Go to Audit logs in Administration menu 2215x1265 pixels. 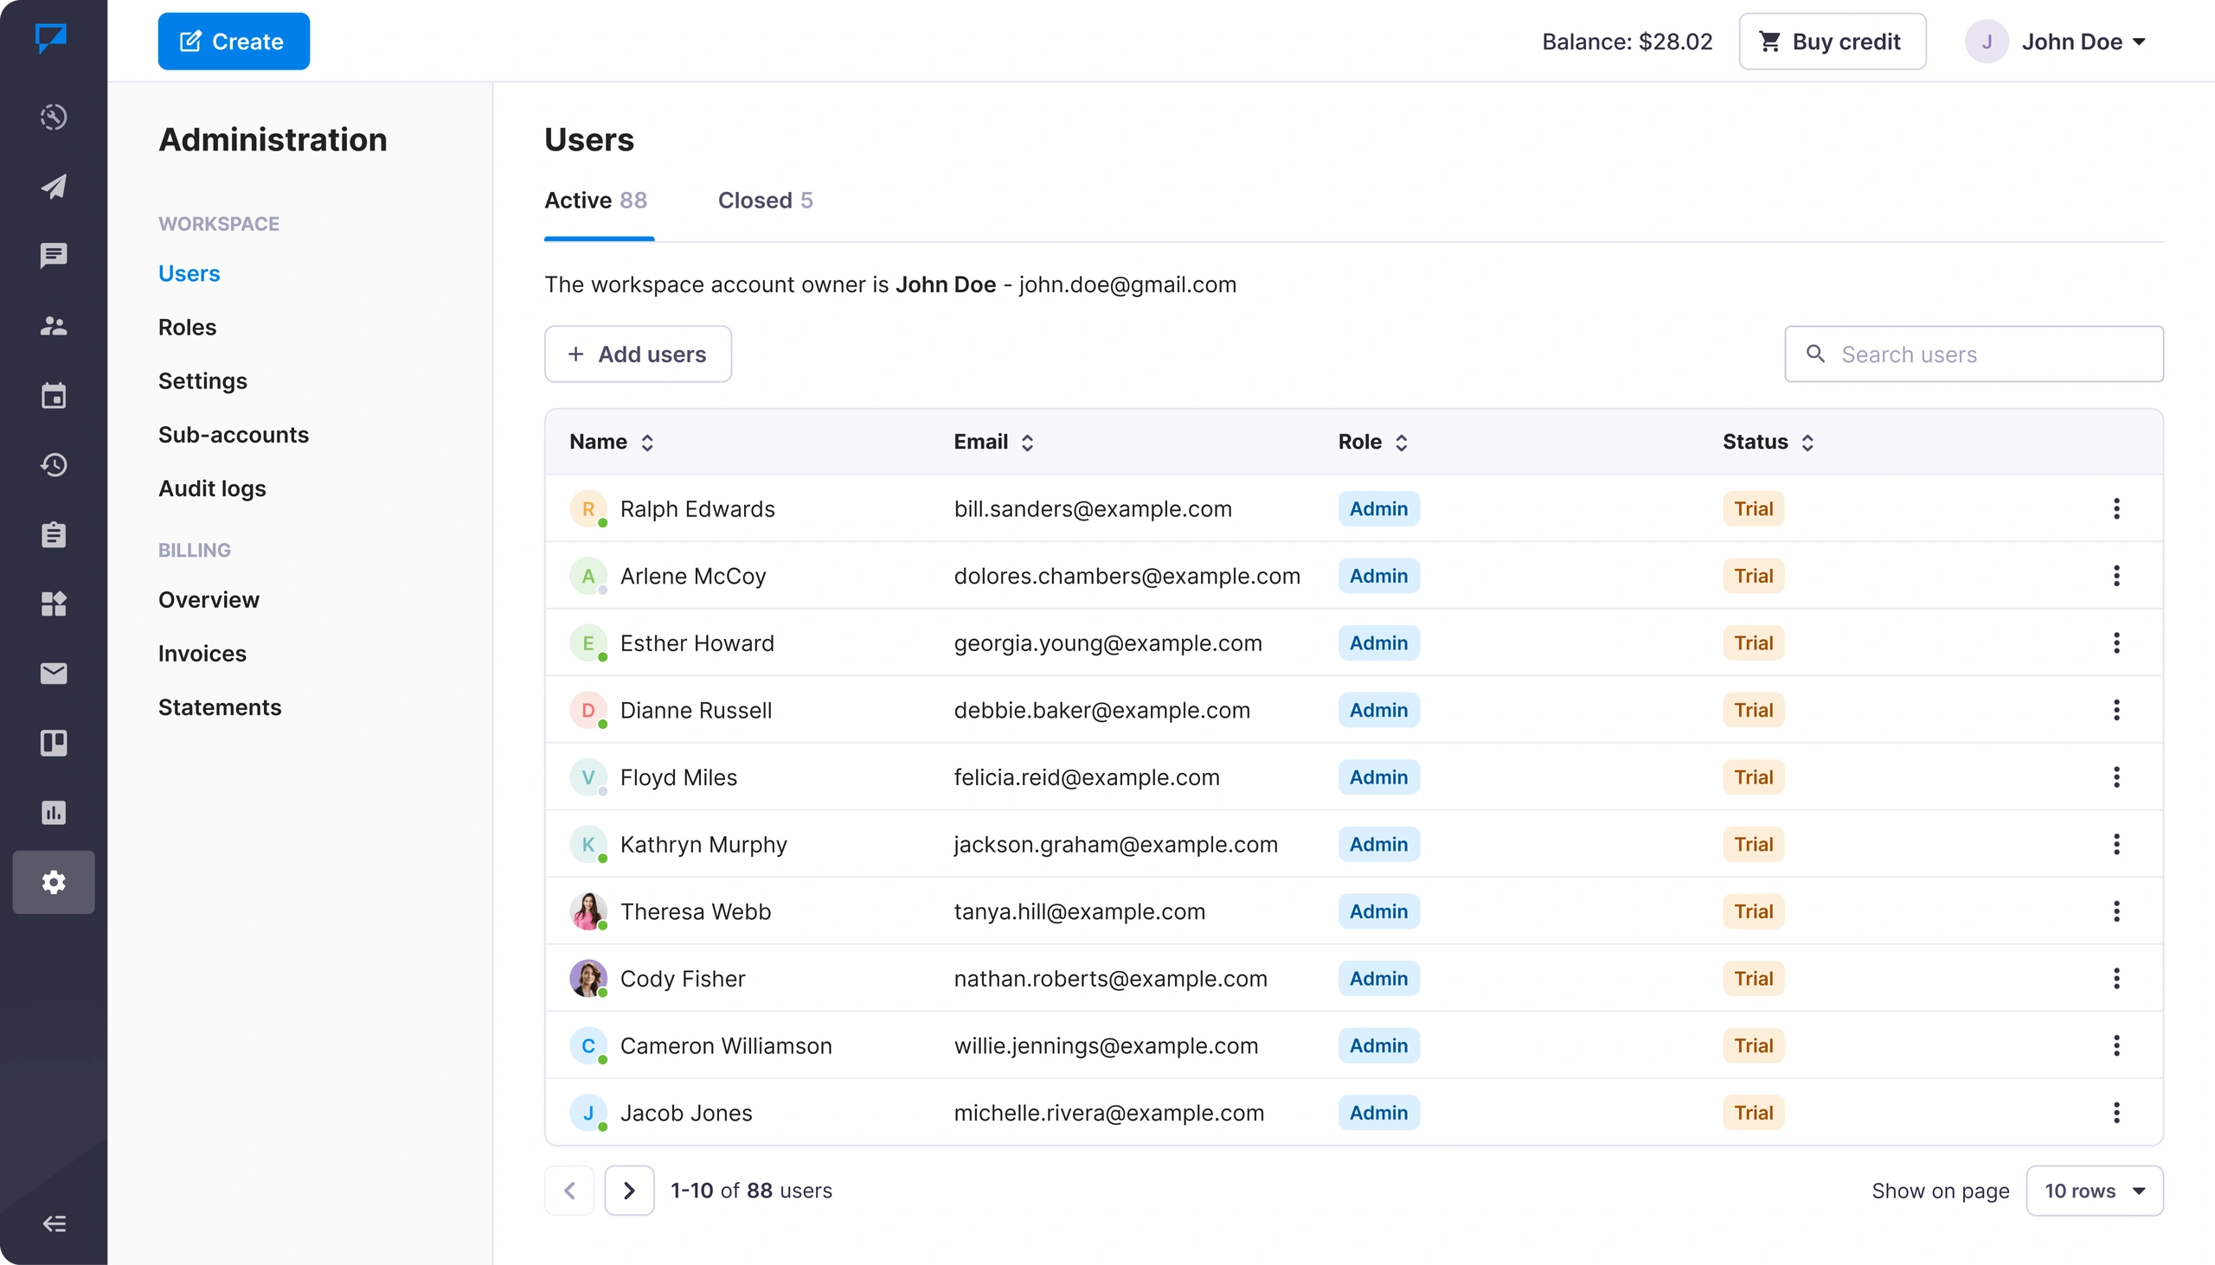[x=212, y=489]
